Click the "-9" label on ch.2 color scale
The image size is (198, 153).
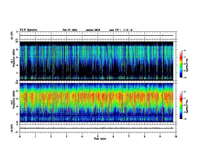click(184, 112)
